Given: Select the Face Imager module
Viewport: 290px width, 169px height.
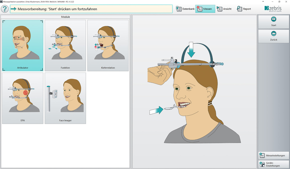Looking at the screenshot, I should click(65, 98).
